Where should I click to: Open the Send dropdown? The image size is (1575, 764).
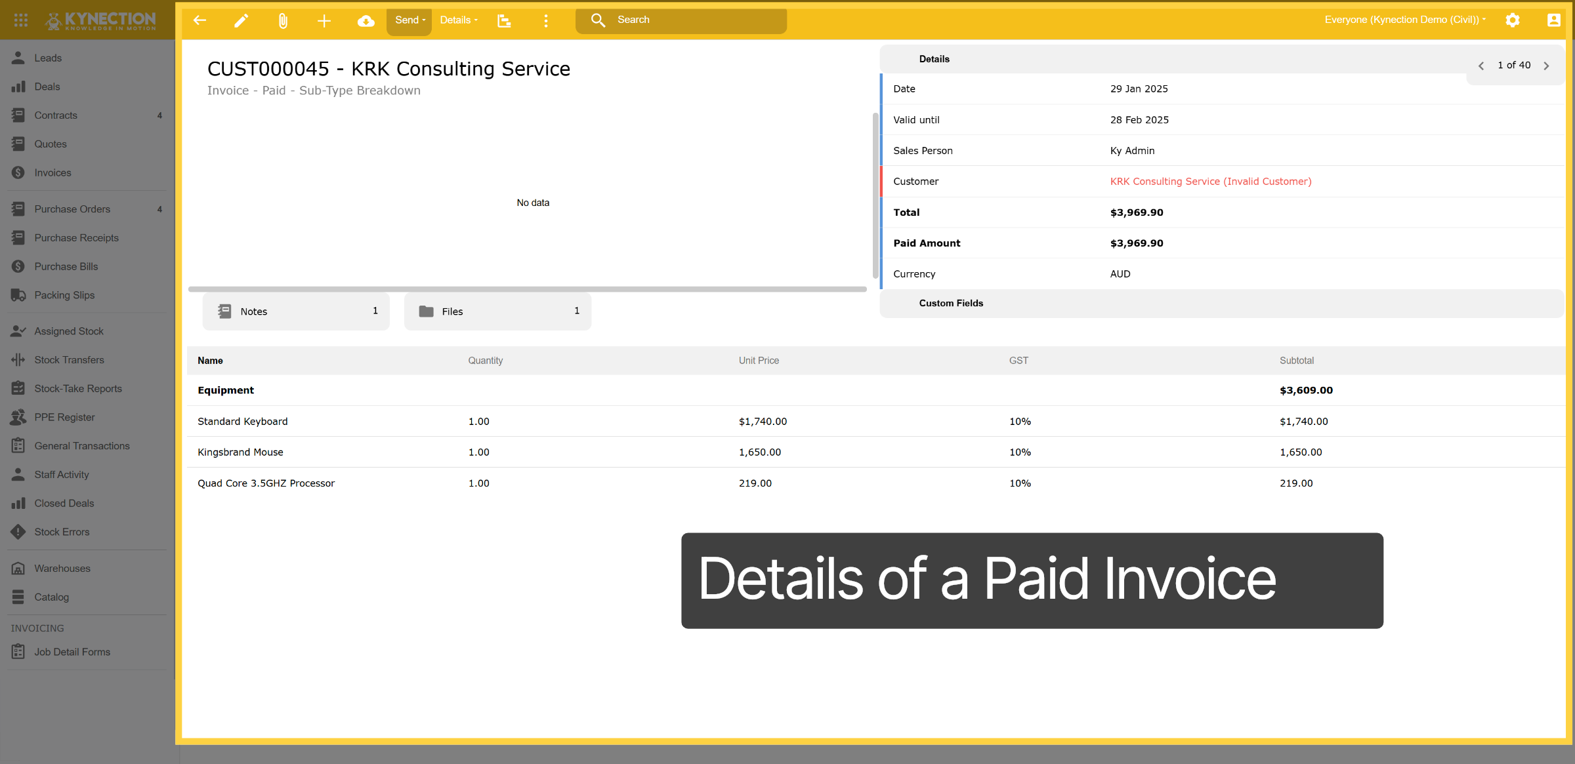(409, 20)
